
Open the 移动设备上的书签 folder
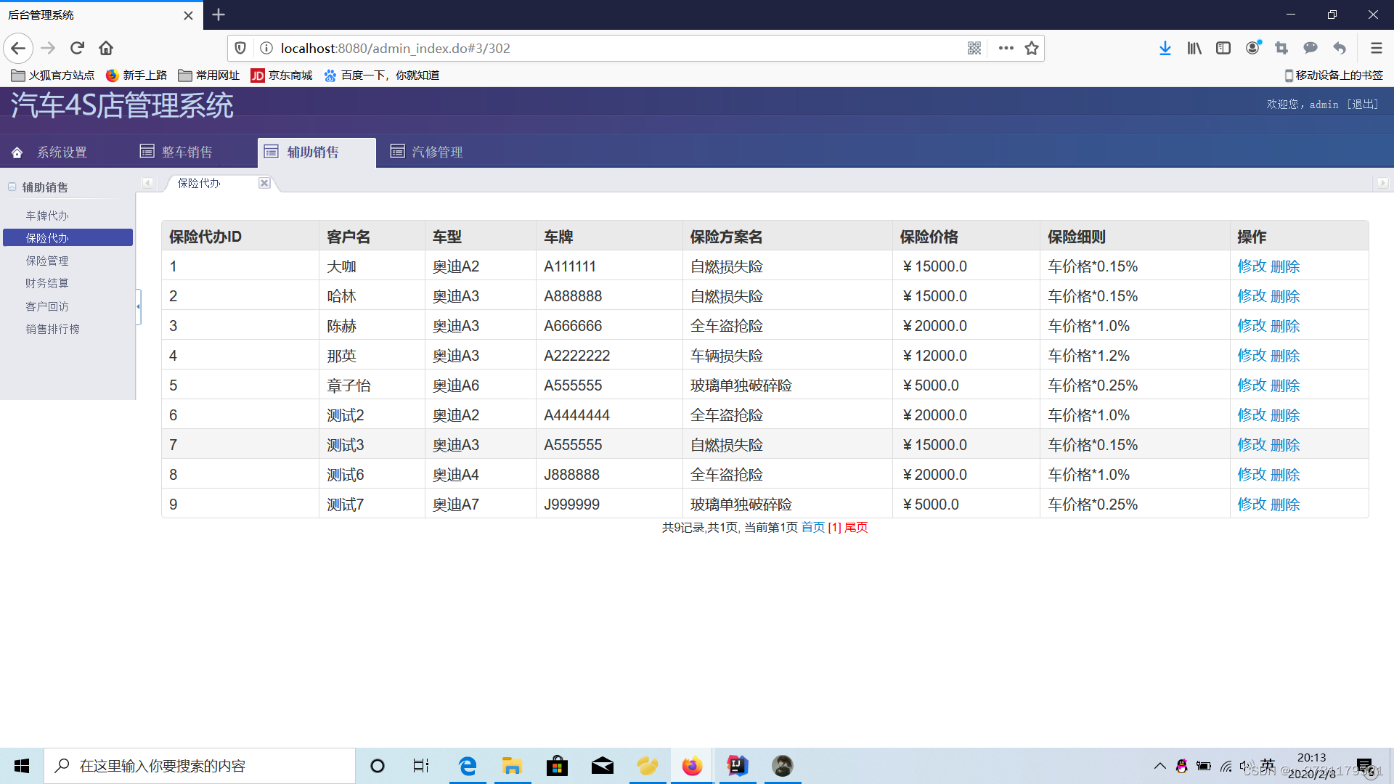click(x=1334, y=75)
